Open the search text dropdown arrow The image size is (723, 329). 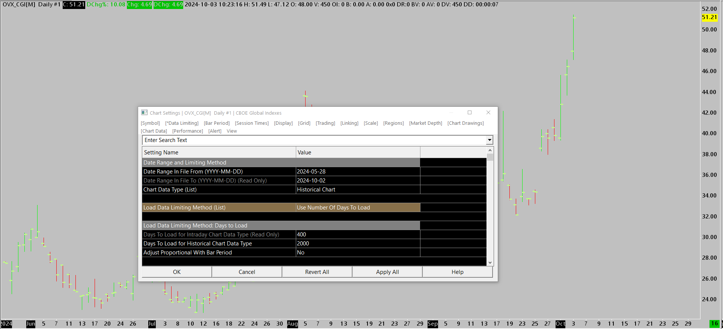[490, 140]
